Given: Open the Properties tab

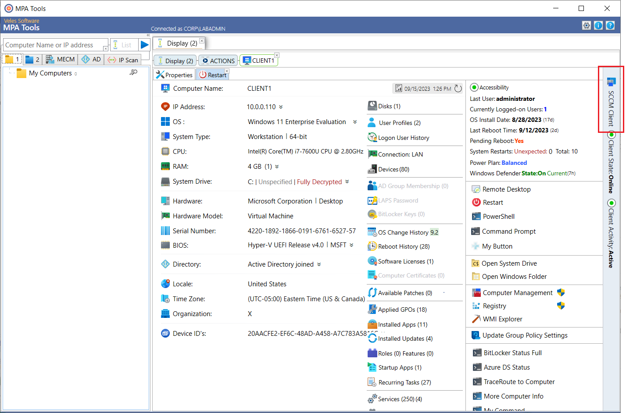Looking at the screenshot, I should 174,75.
